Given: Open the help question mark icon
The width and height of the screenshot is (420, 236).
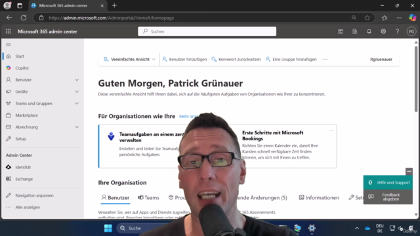Looking at the screenshot, I should pyautogui.click(x=397, y=31).
